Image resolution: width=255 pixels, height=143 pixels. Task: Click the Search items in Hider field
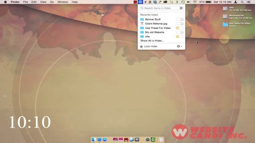pos(161,8)
